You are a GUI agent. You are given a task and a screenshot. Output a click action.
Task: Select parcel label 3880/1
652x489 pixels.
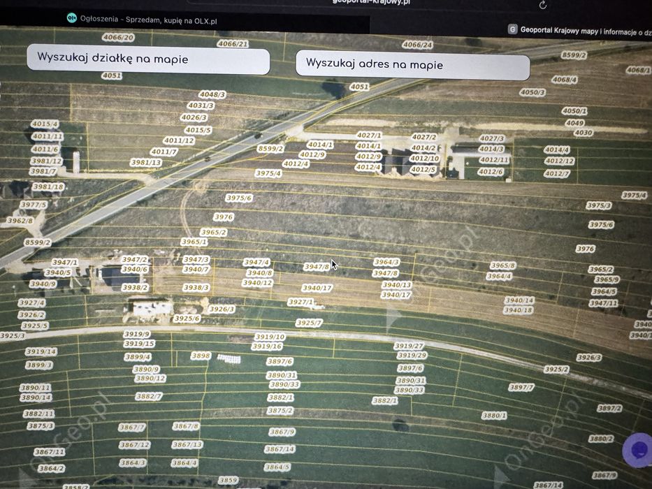click(494, 416)
